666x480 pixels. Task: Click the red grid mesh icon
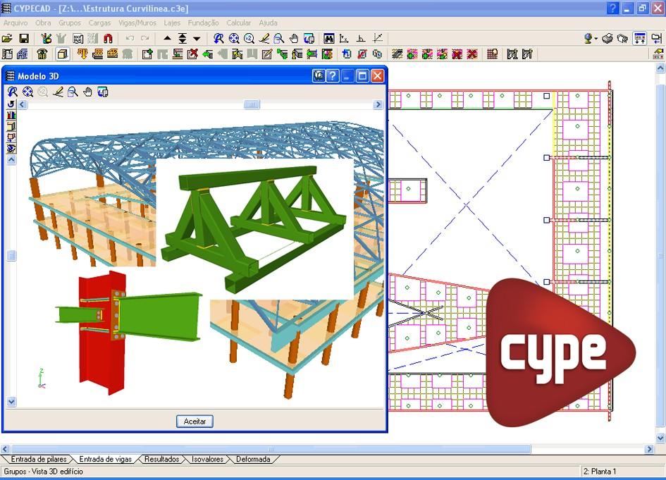493,54
